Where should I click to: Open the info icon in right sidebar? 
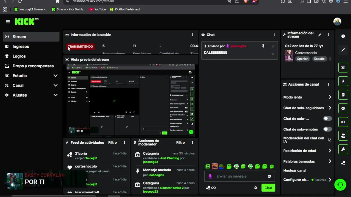tap(343, 36)
